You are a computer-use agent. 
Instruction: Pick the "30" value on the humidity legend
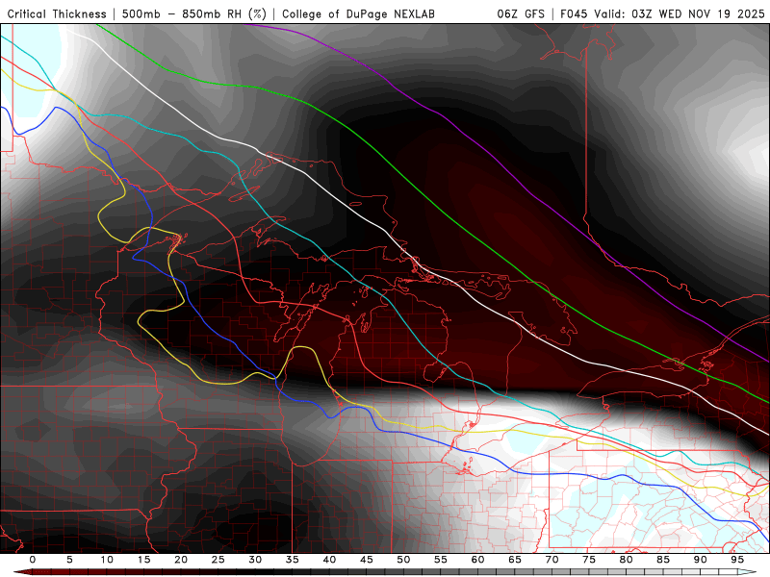(255, 560)
